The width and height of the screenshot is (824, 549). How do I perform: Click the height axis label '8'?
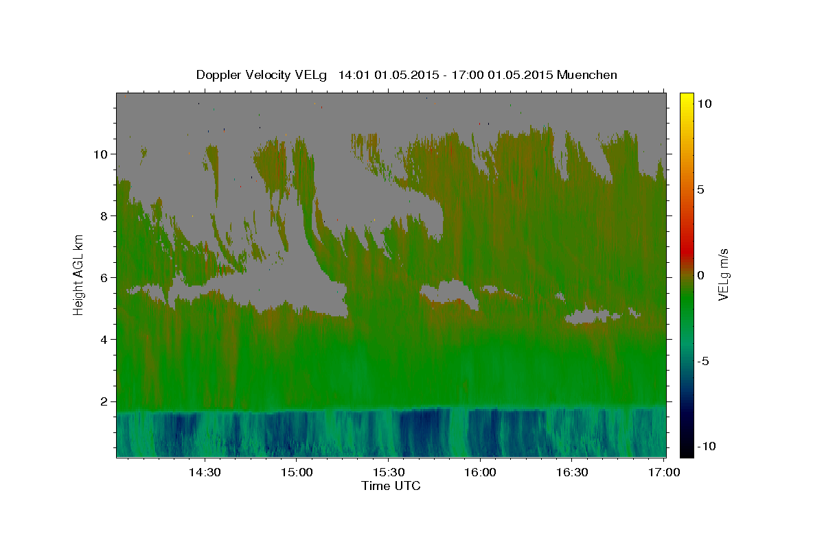[x=106, y=216]
